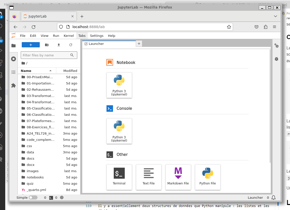Screen dimensions: 290x210
Task: Sort files by Name column
Action: click(37, 71)
